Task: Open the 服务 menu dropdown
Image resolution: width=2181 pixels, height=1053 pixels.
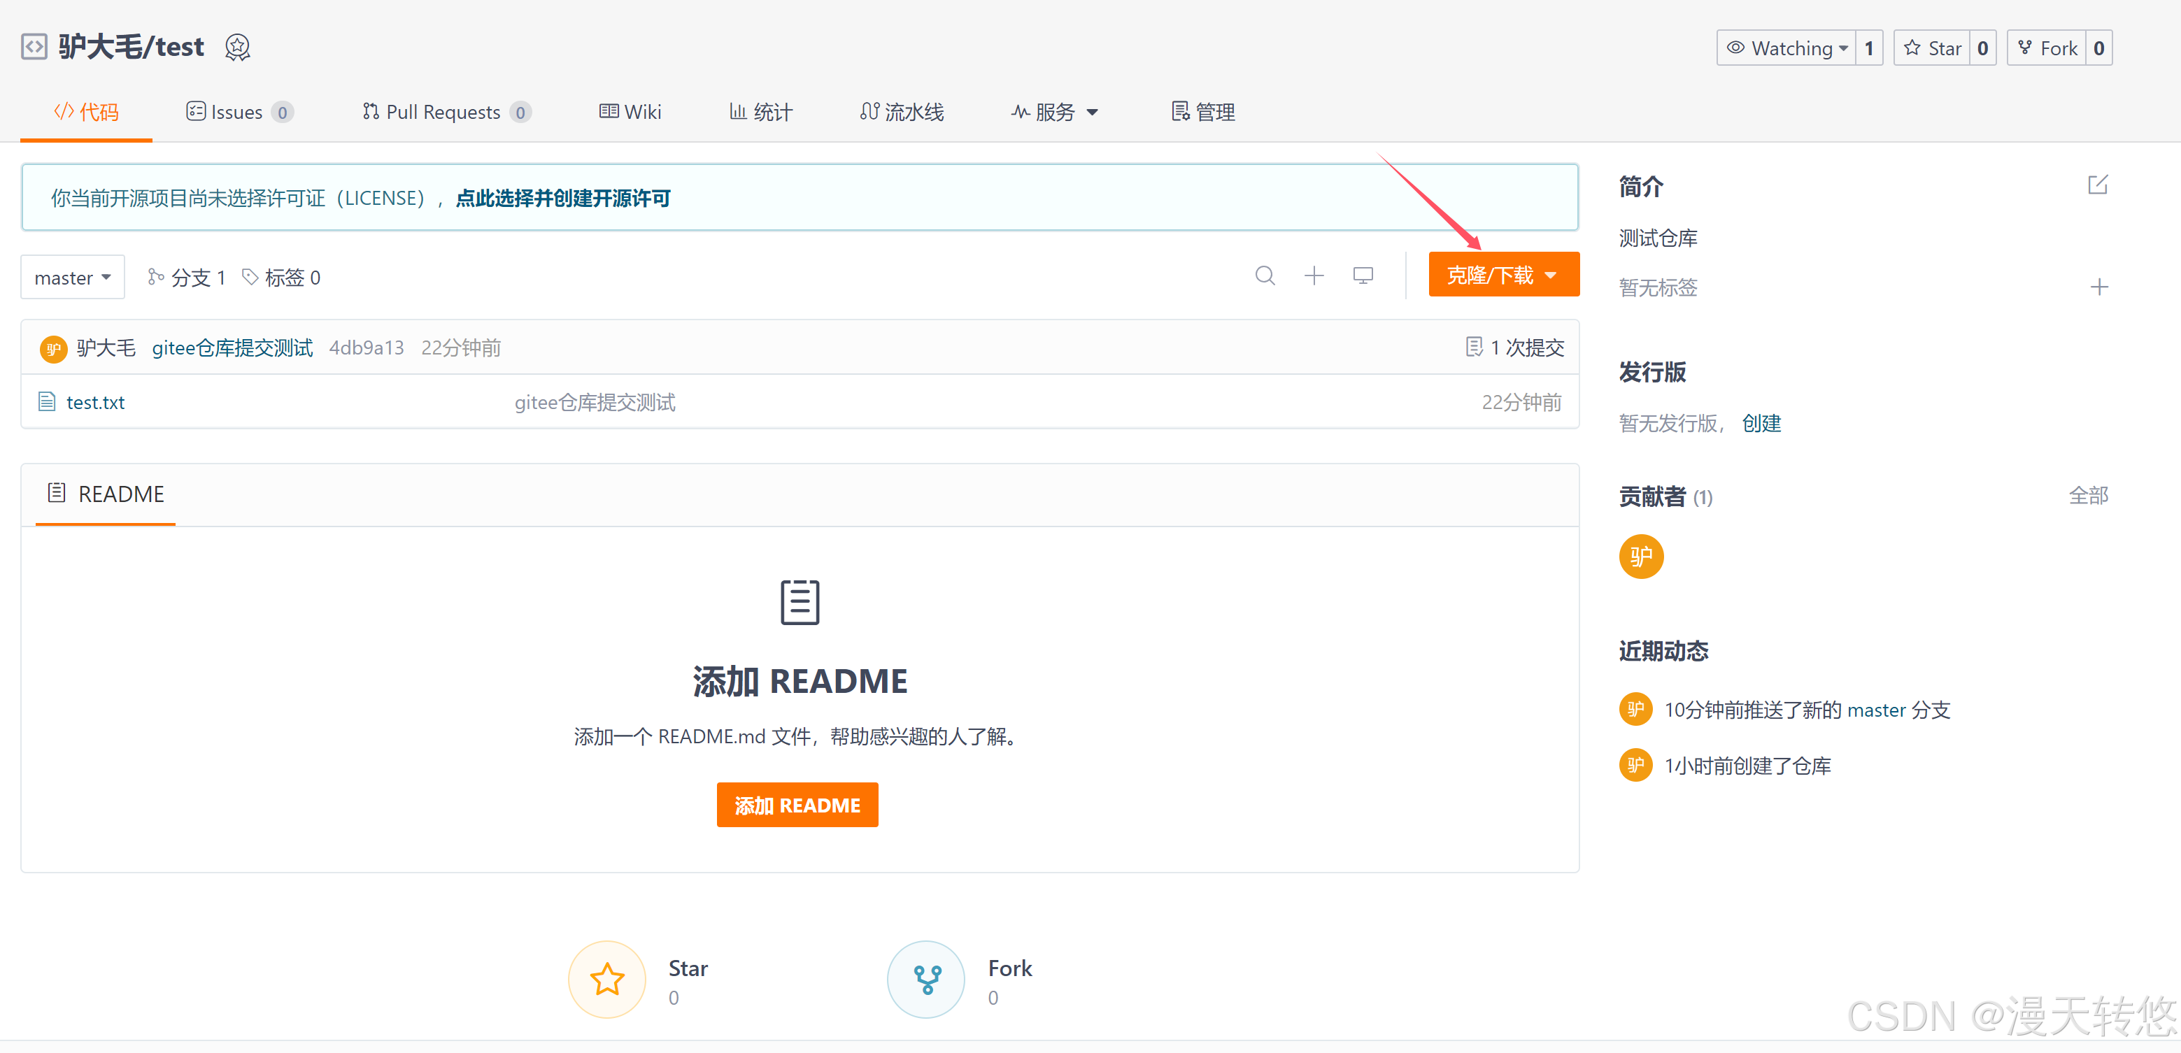Action: 1054,113
